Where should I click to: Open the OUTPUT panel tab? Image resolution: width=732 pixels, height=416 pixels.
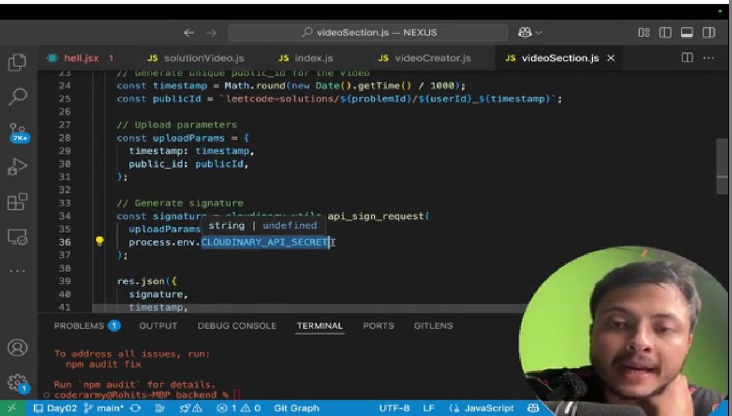[x=158, y=326]
